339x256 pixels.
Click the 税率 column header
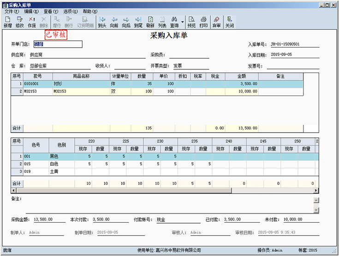pos(198,76)
